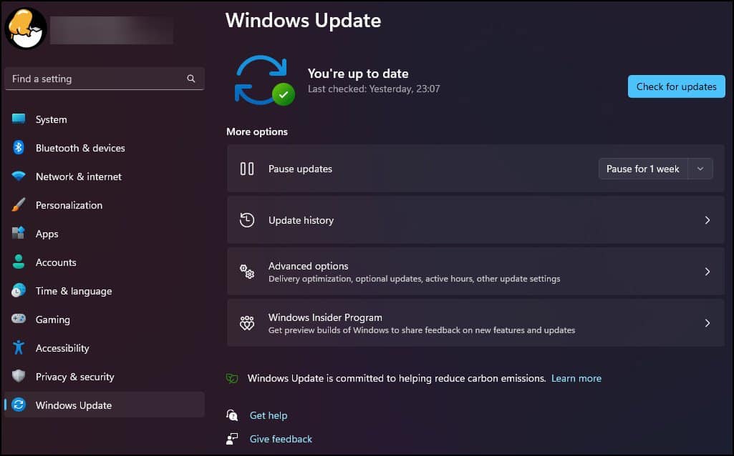
Task: Click the Update history row label
Action: pos(301,220)
